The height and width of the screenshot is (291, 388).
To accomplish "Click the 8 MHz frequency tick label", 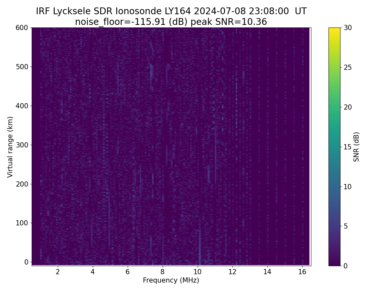I will (x=163, y=271).
